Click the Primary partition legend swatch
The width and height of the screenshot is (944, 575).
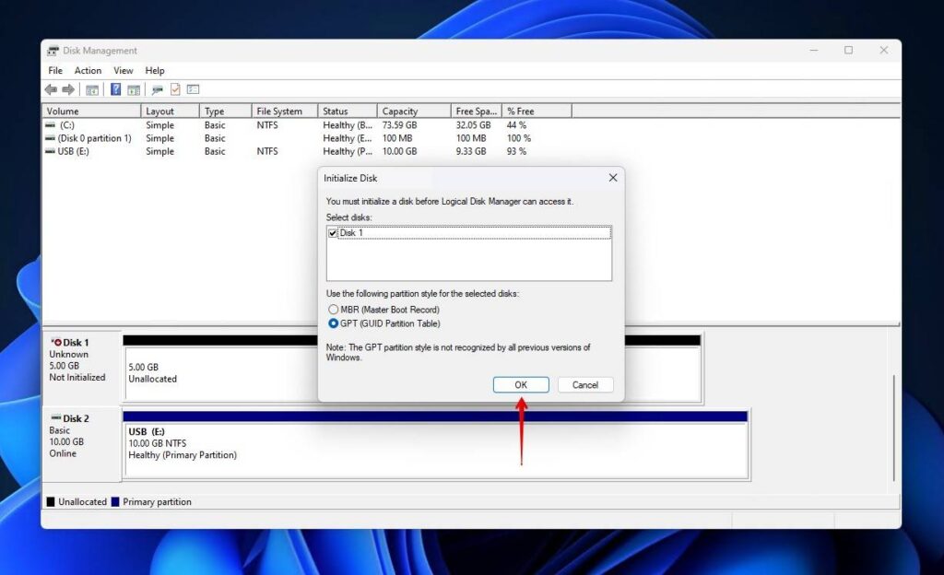(114, 501)
